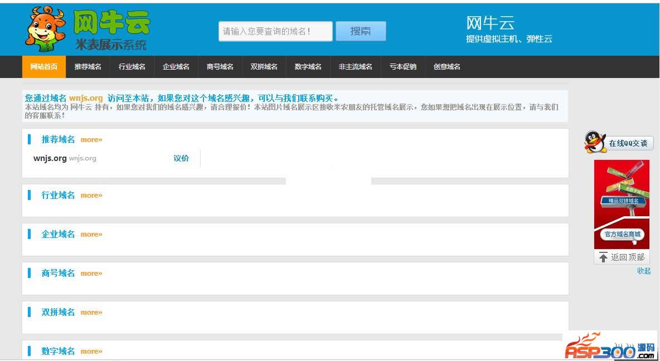This screenshot has width=660, height=361.
Task: Open the 企业域名 menu item
Action: [176, 66]
